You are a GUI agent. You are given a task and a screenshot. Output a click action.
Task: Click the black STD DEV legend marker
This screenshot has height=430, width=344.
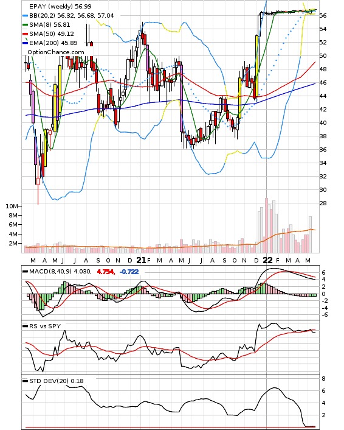(x=25, y=381)
